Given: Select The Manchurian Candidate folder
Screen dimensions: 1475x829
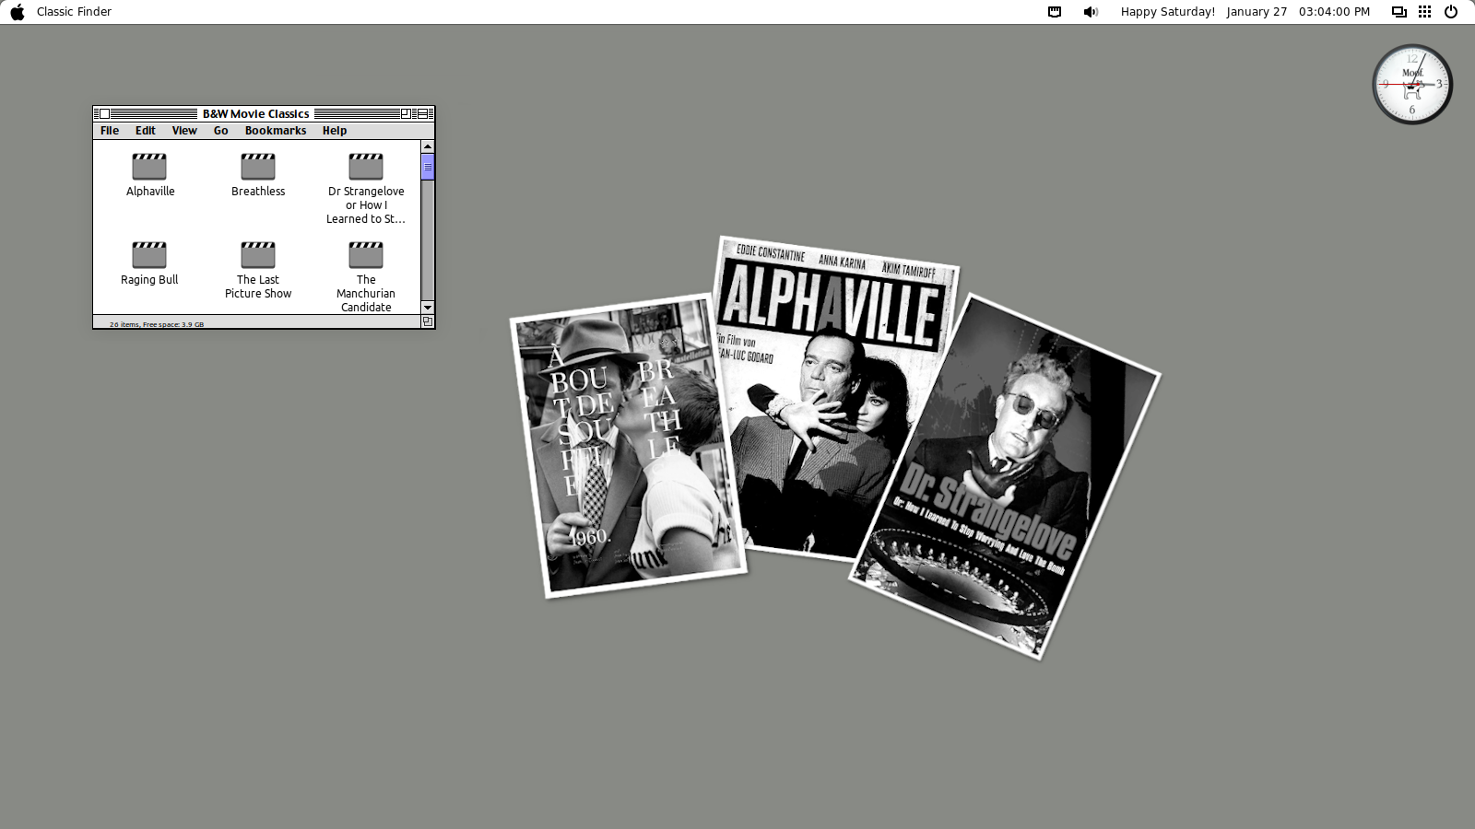Looking at the screenshot, I should click(366, 255).
